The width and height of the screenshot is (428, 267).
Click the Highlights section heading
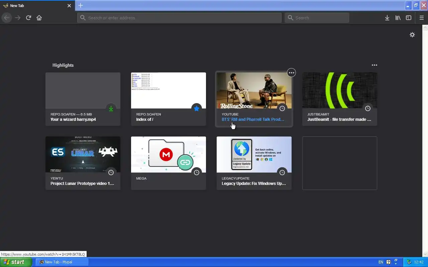point(63,65)
